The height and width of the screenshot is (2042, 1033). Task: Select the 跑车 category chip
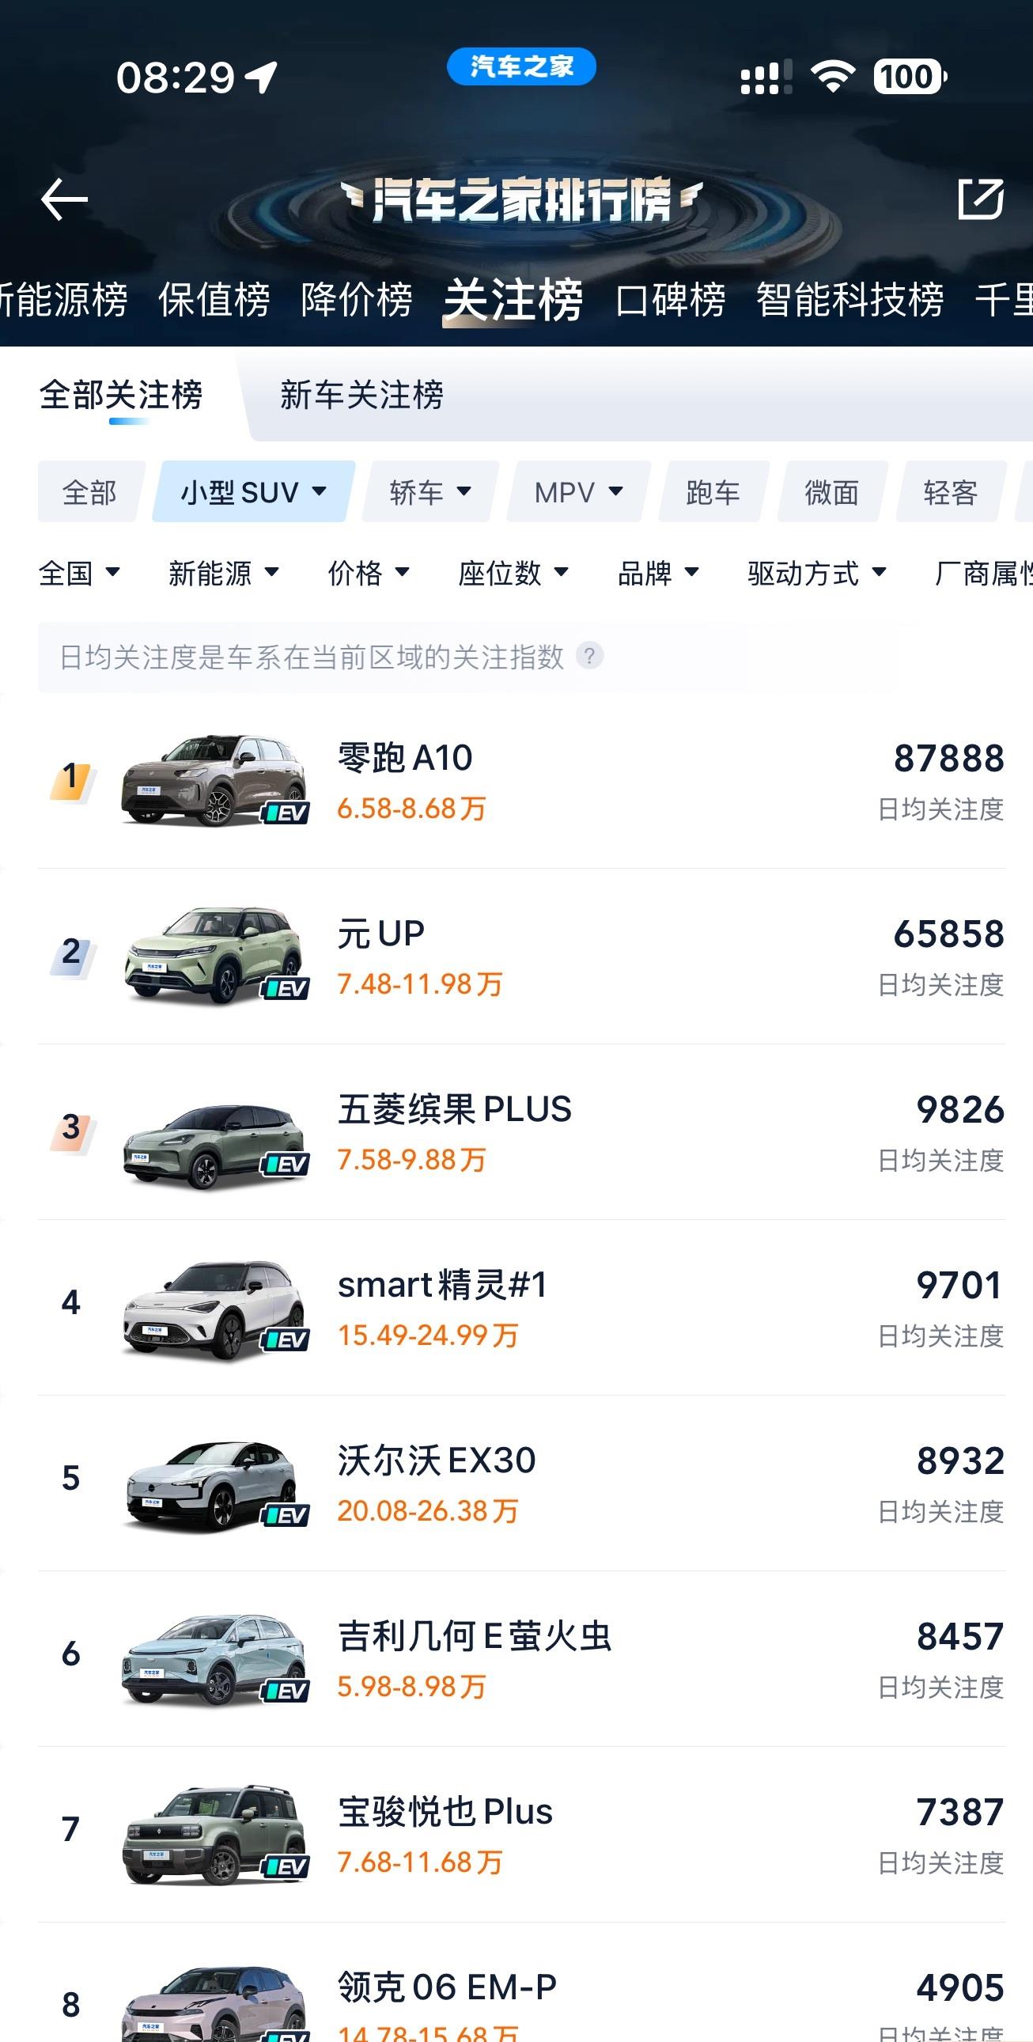coord(713,492)
